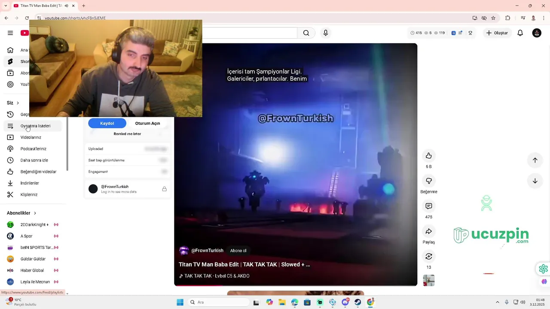
Task: Click the YouTube Shorts browser tab
Action: [x=44, y=6]
